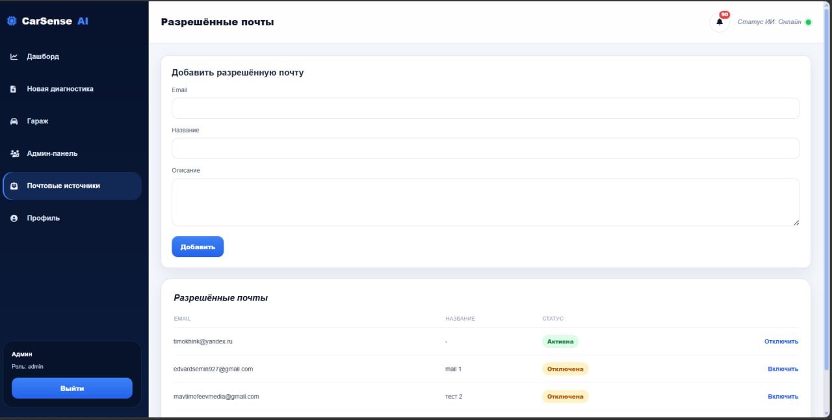Open the Профиль page

[x=72, y=219]
